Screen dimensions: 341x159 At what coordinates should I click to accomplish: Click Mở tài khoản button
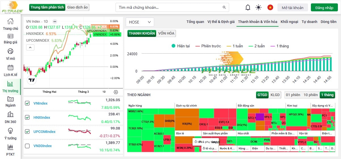coord(292,8)
